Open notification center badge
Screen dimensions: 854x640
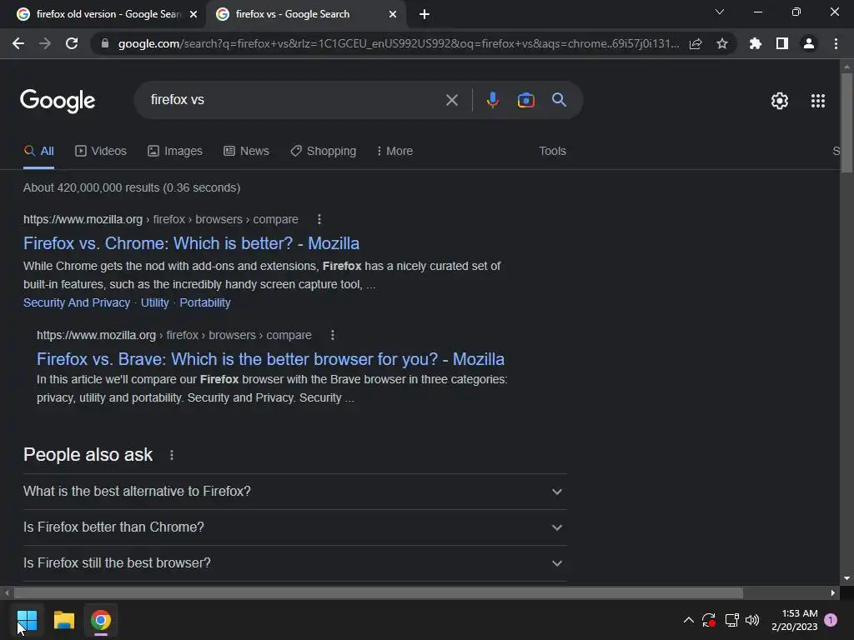[831, 619]
